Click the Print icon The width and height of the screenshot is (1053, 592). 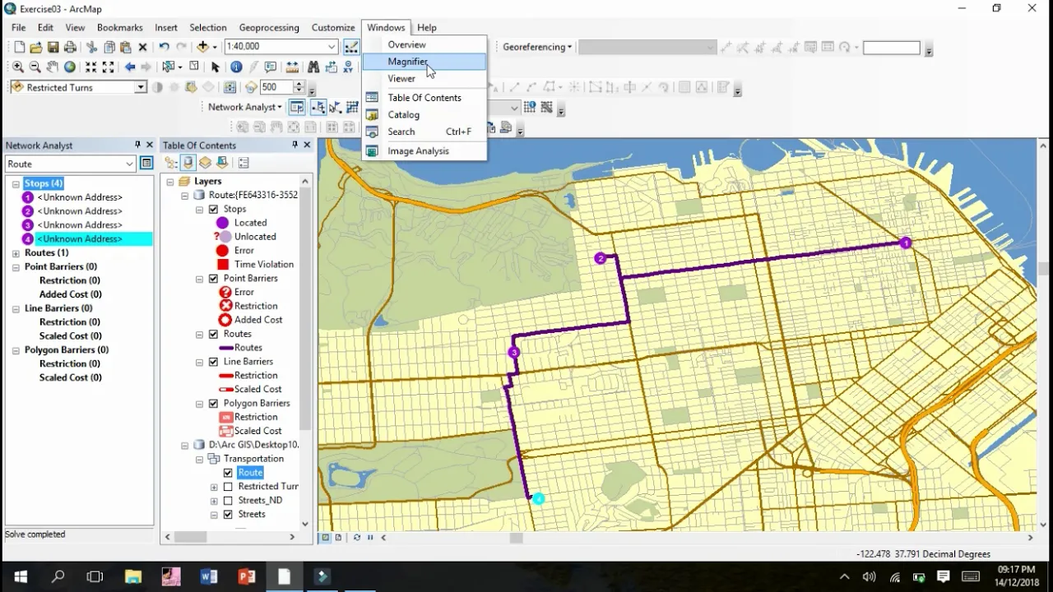pyautogui.click(x=70, y=48)
